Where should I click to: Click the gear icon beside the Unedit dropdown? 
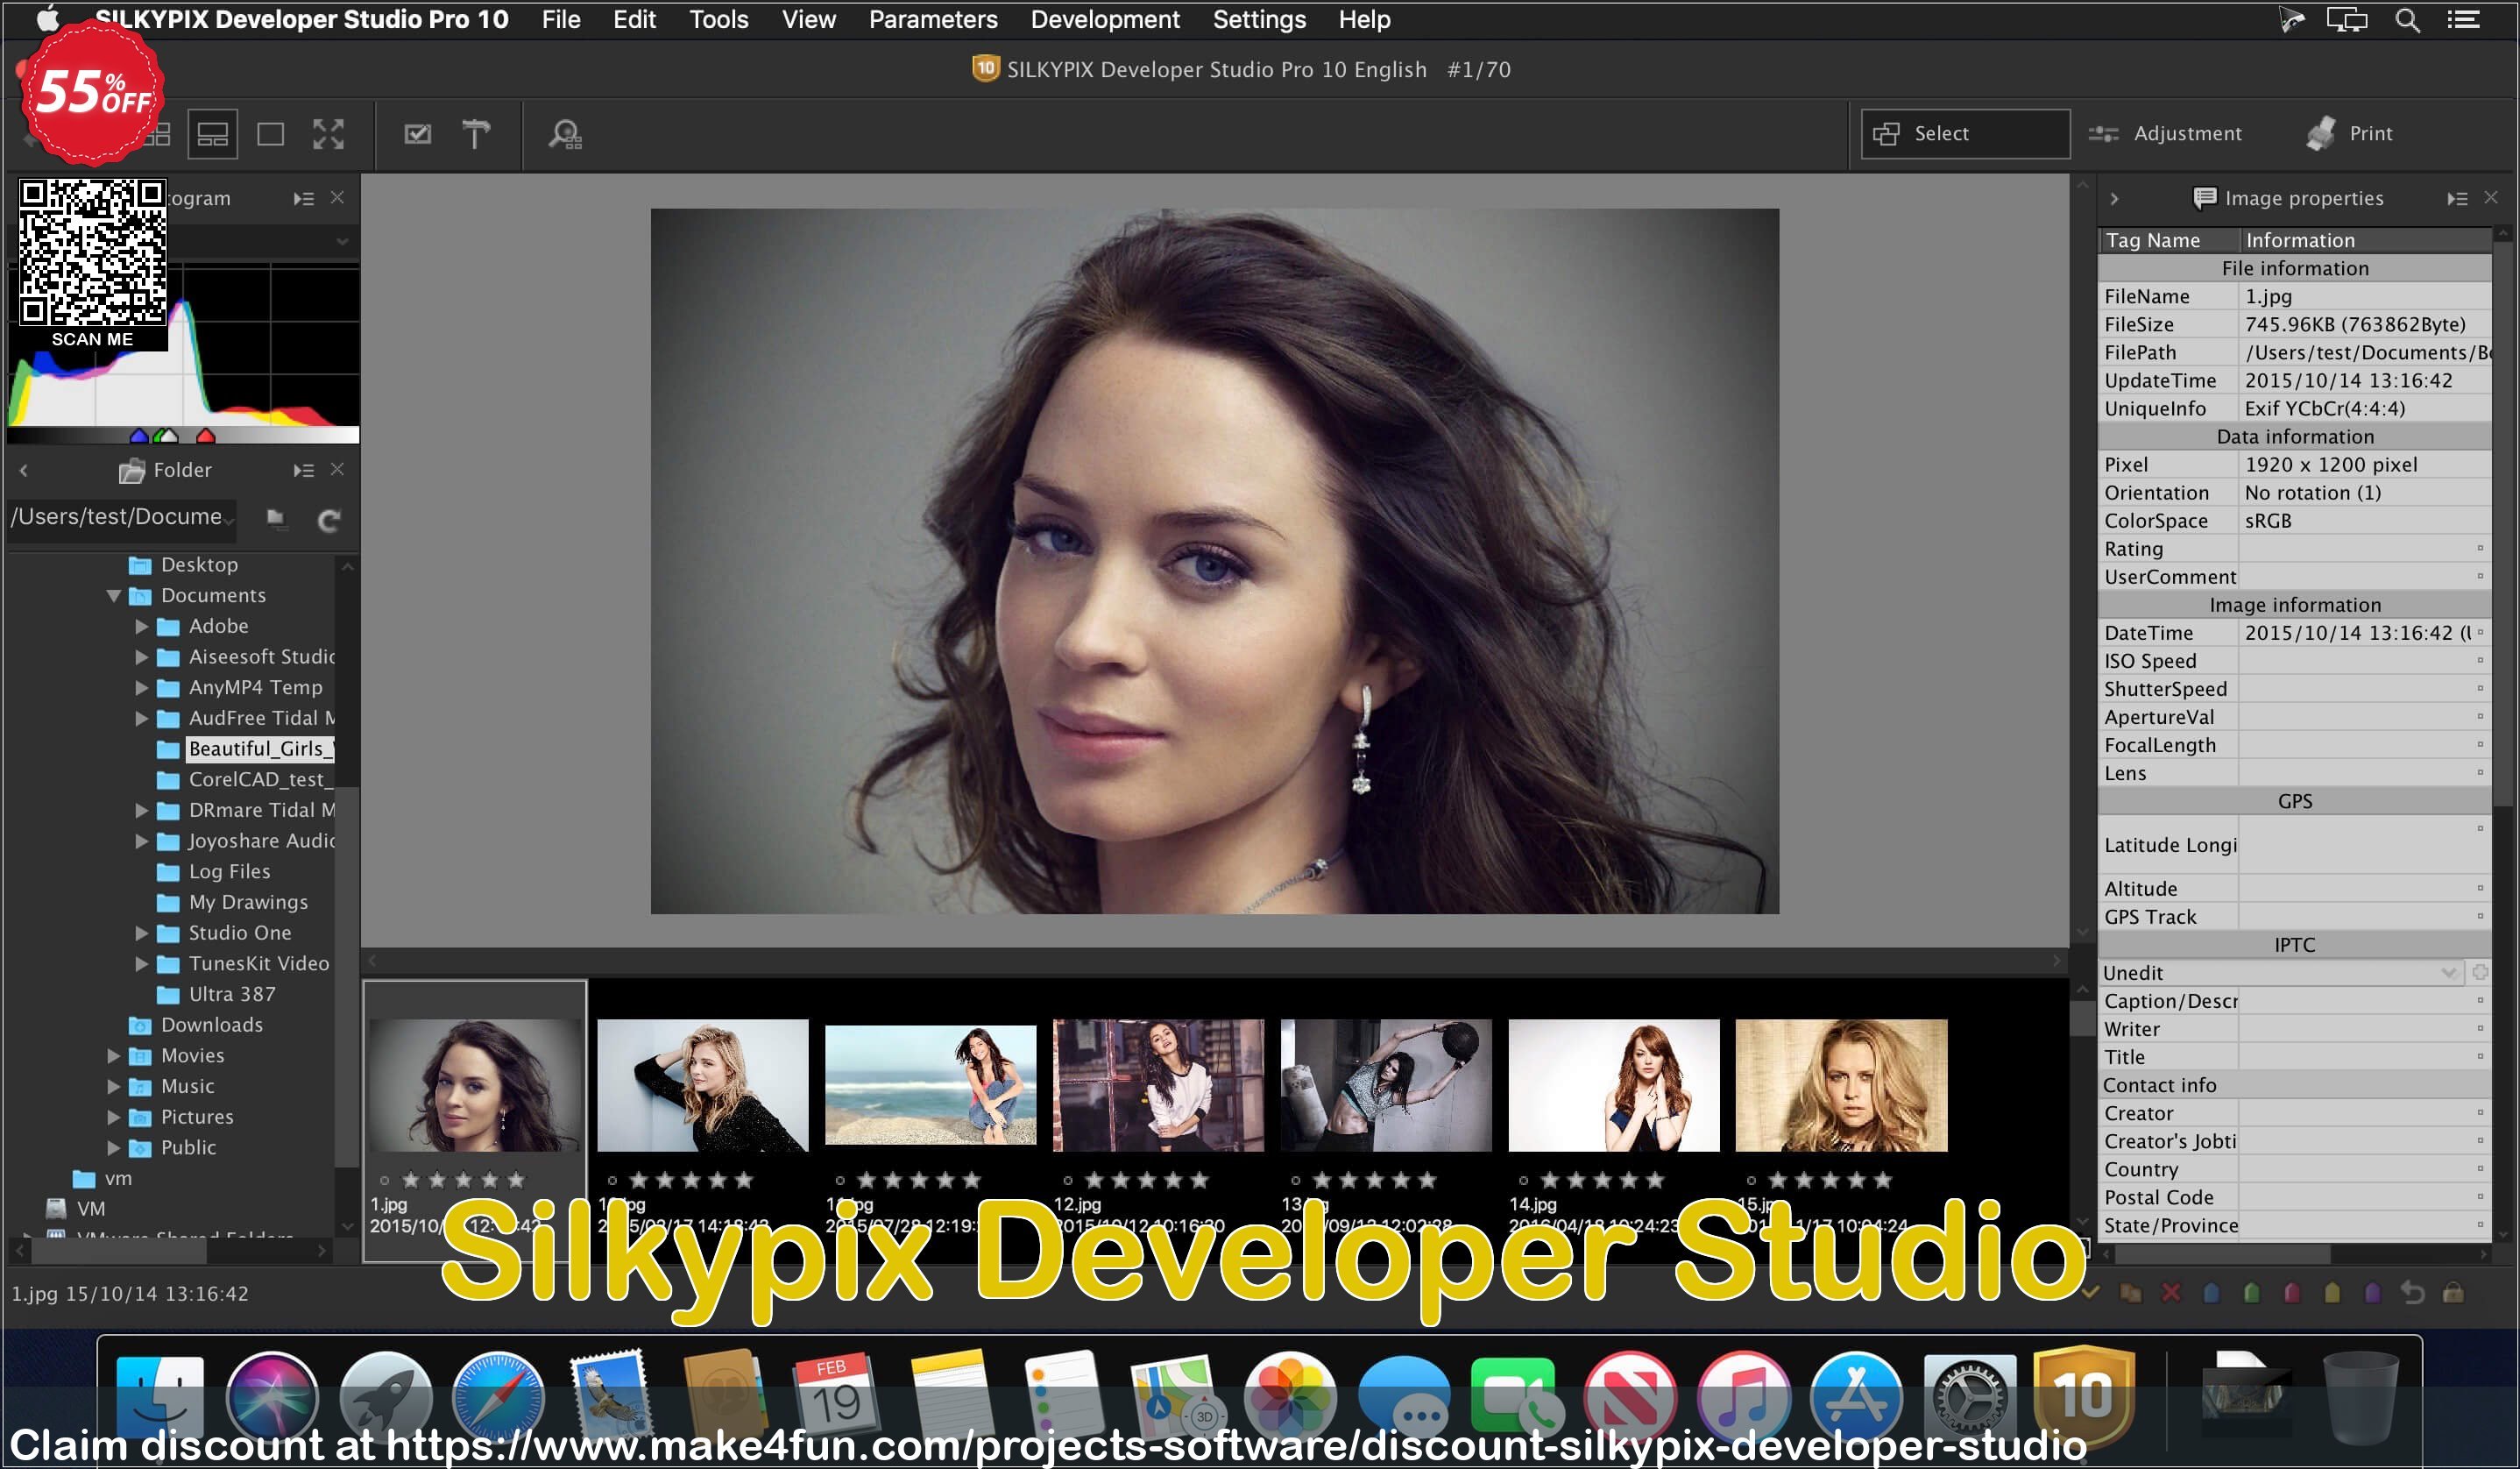(2480, 972)
